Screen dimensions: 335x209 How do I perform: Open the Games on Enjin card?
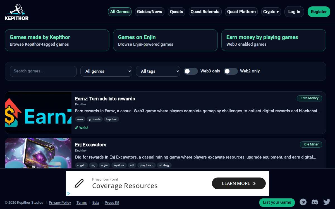(x=165, y=40)
